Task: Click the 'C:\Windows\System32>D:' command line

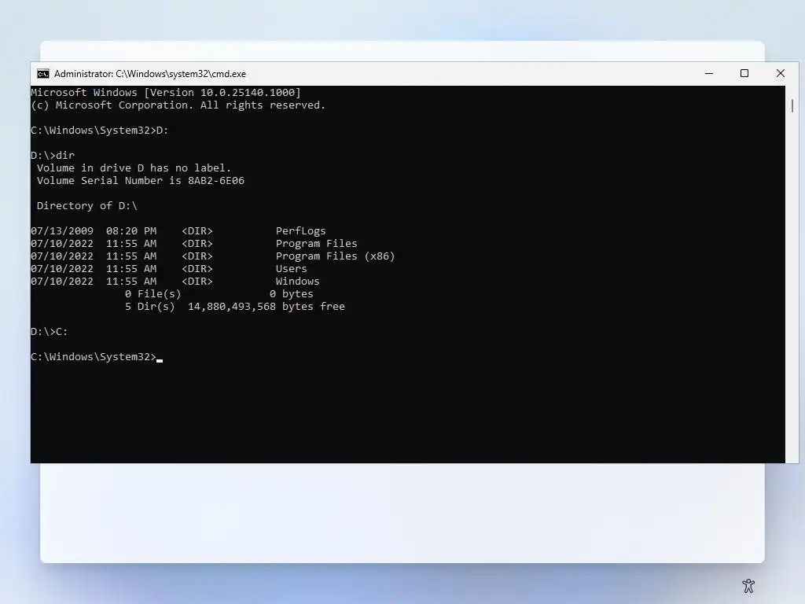Action: point(100,131)
